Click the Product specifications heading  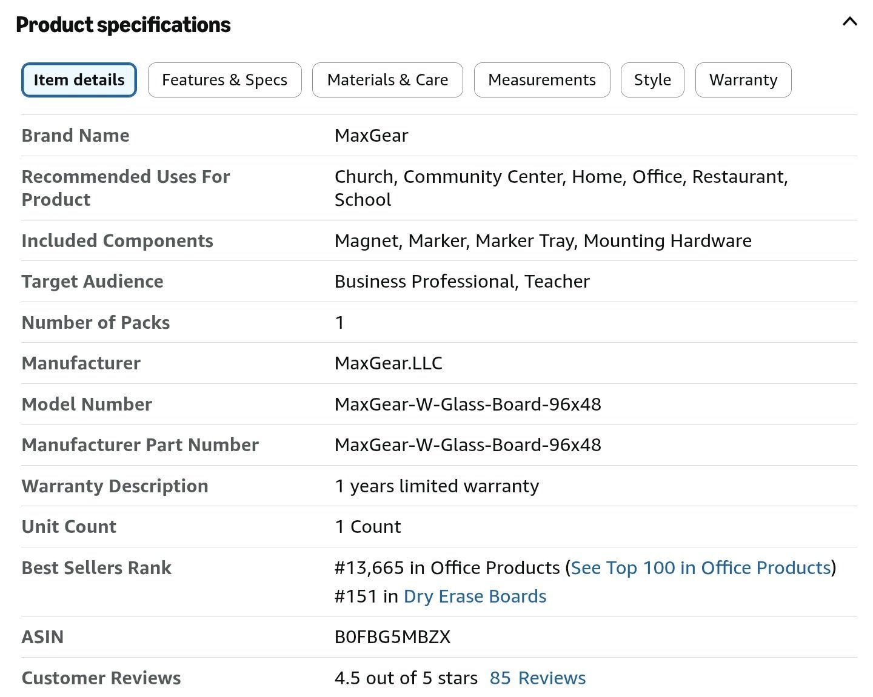(123, 25)
